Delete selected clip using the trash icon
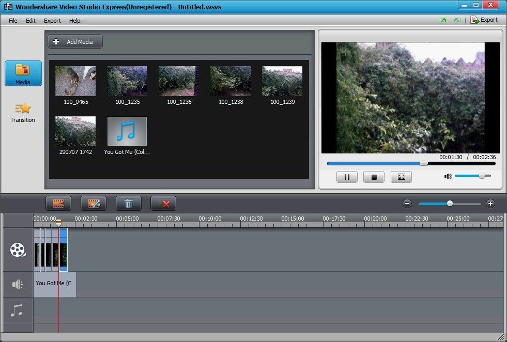This screenshot has height=342, width=507. point(129,203)
